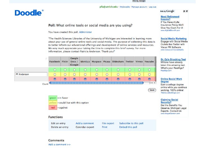Open Manage account link

pyautogui.click(x=139, y=7)
